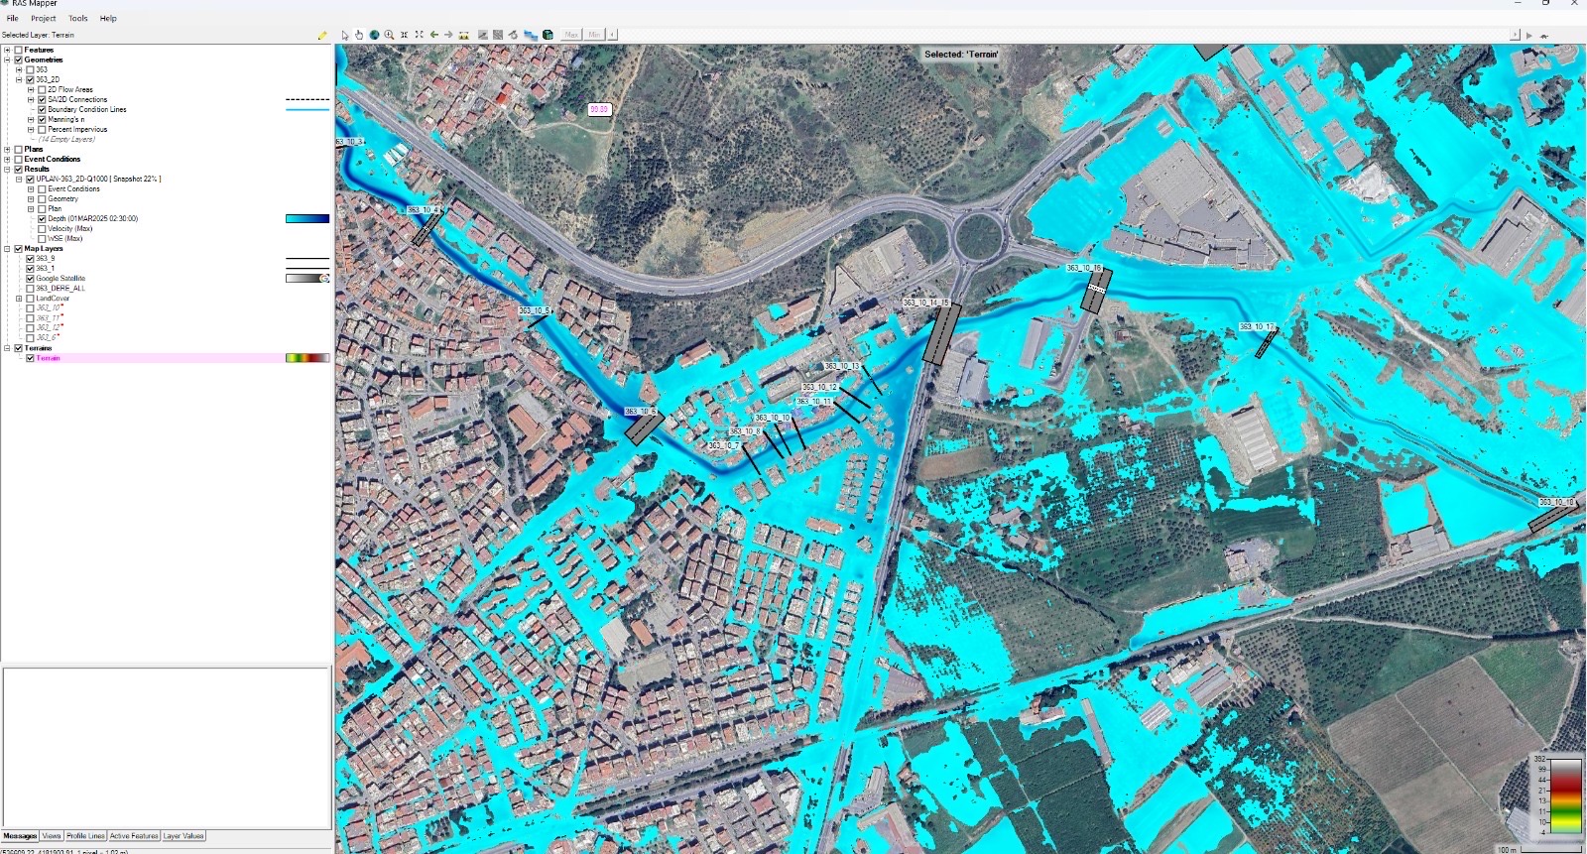Check the Velocity (Max) result layer
Screen dimensions: 1587x854
42,229
